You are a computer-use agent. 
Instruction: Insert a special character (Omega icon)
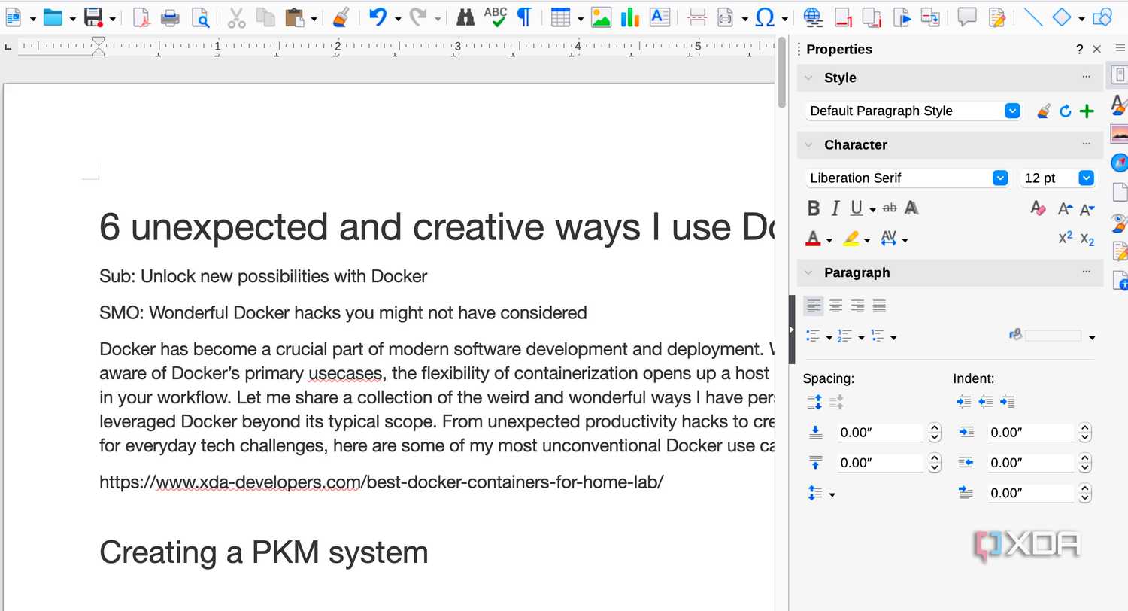765,17
